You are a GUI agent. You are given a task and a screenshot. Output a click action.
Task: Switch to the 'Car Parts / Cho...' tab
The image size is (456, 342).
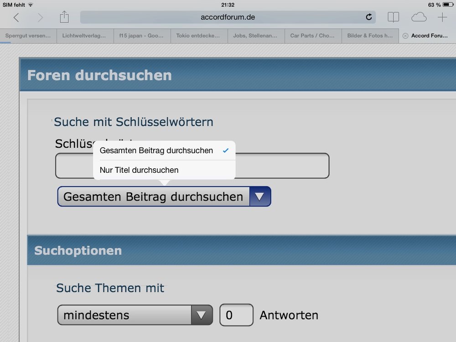pyautogui.click(x=313, y=36)
